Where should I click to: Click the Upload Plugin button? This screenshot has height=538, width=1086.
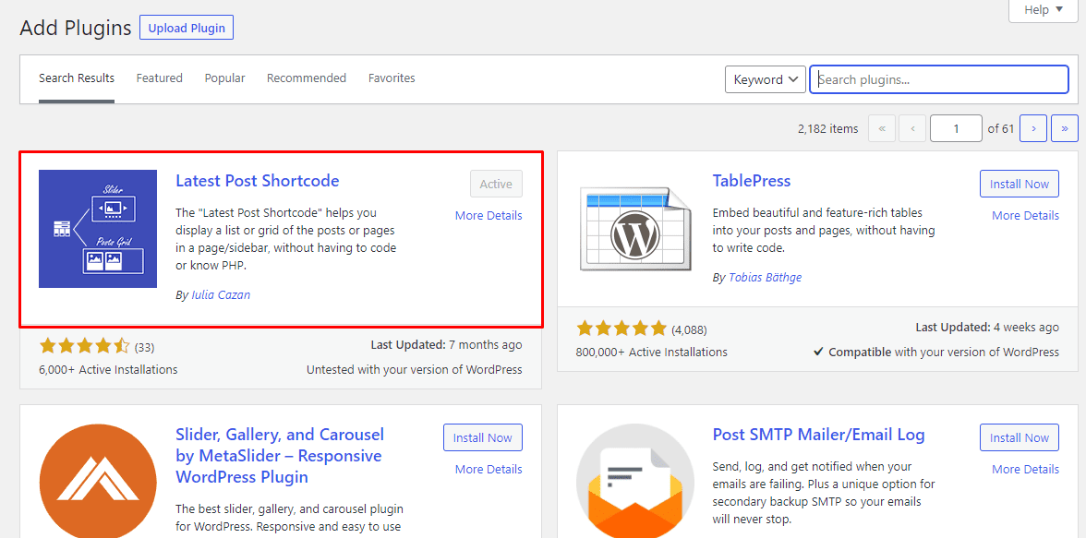coord(187,29)
